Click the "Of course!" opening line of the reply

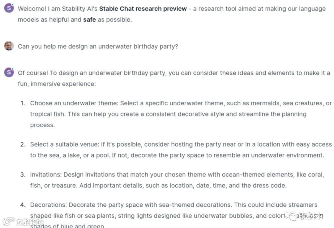pyautogui.click(x=33, y=73)
